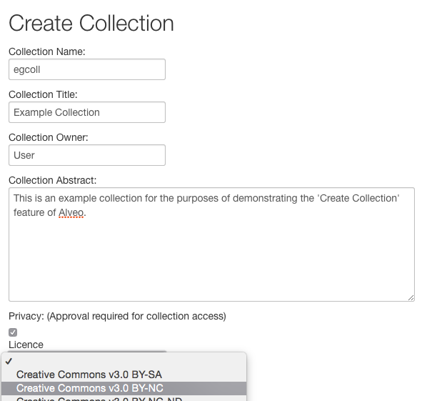This screenshot has width=422, height=401.
Task: Click the Create Collection page heading
Action: tap(91, 23)
